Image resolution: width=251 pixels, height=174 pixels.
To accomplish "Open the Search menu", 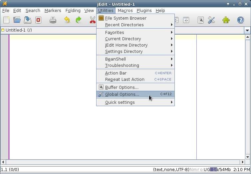I will pos(33,11).
